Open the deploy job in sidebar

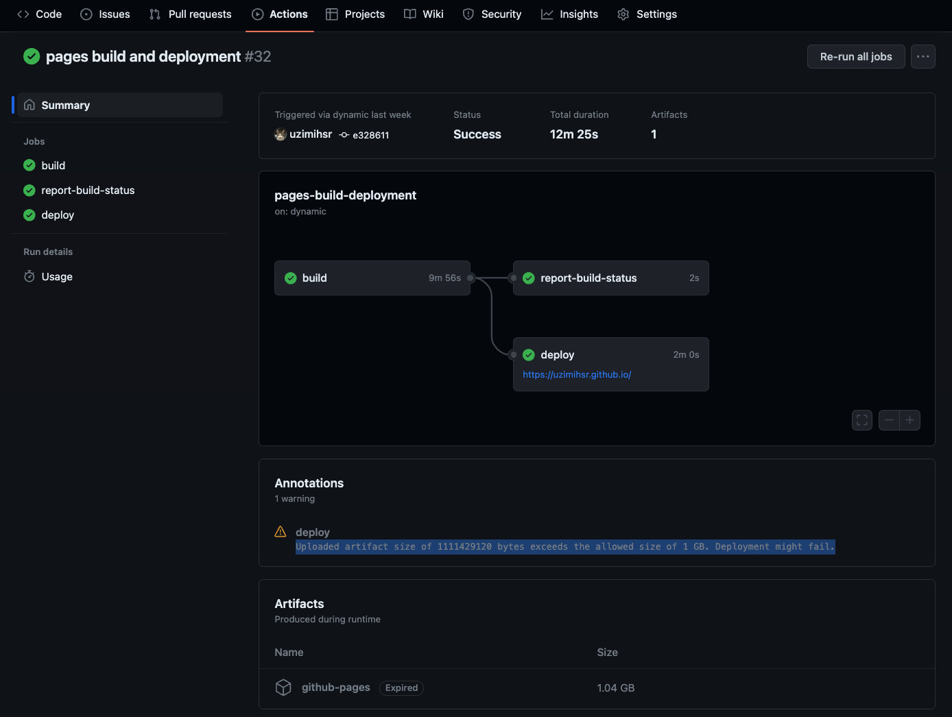[x=58, y=215]
